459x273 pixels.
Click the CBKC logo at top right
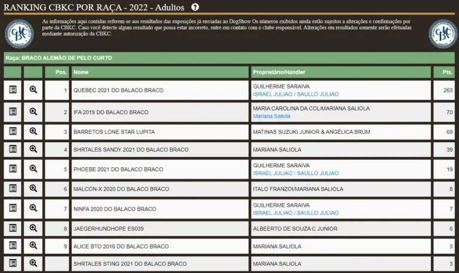(x=443, y=34)
